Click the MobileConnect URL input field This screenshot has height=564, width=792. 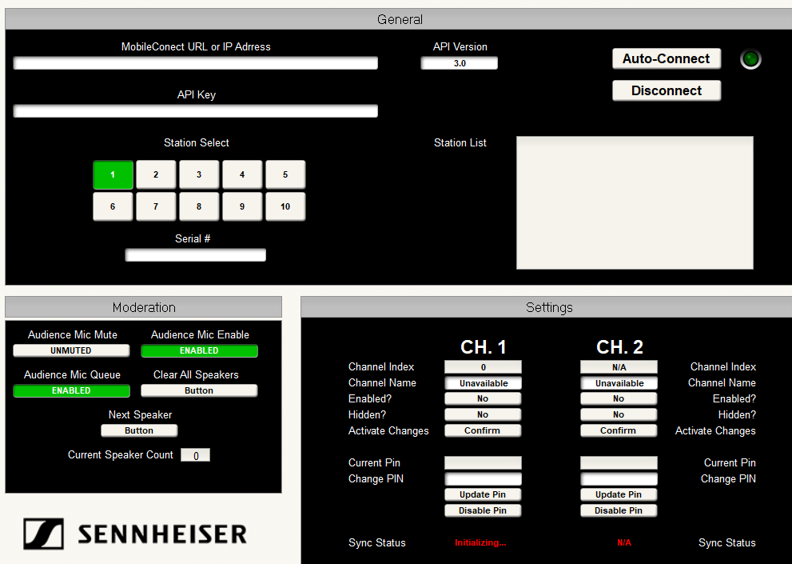(x=195, y=63)
